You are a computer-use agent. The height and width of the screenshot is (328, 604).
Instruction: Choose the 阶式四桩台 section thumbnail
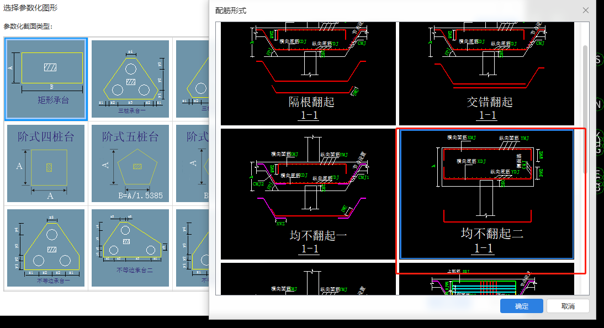point(46,163)
